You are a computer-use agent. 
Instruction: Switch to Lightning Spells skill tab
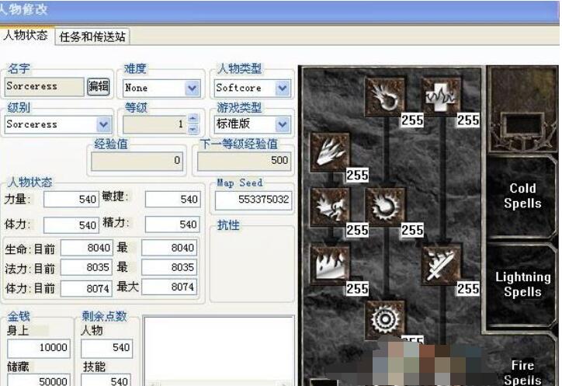pyautogui.click(x=521, y=284)
